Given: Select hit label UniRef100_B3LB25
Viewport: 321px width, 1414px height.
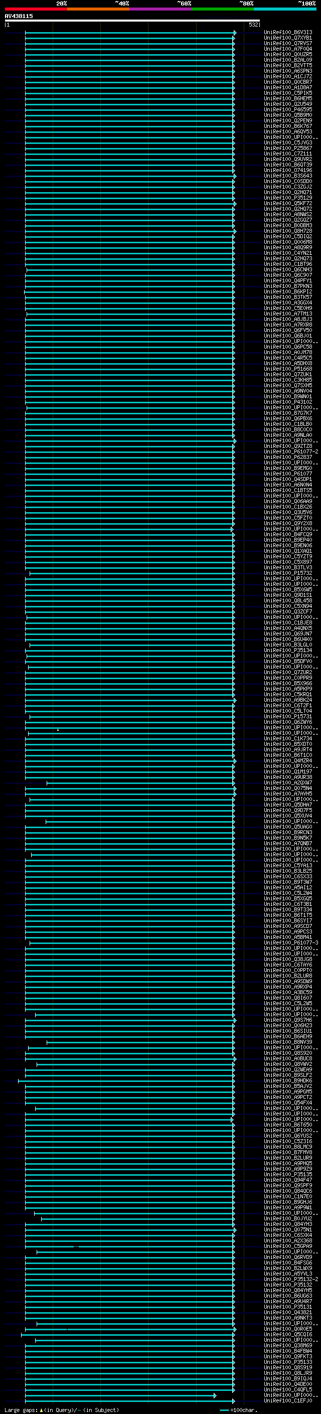Looking at the screenshot, I should click(x=288, y=871).
